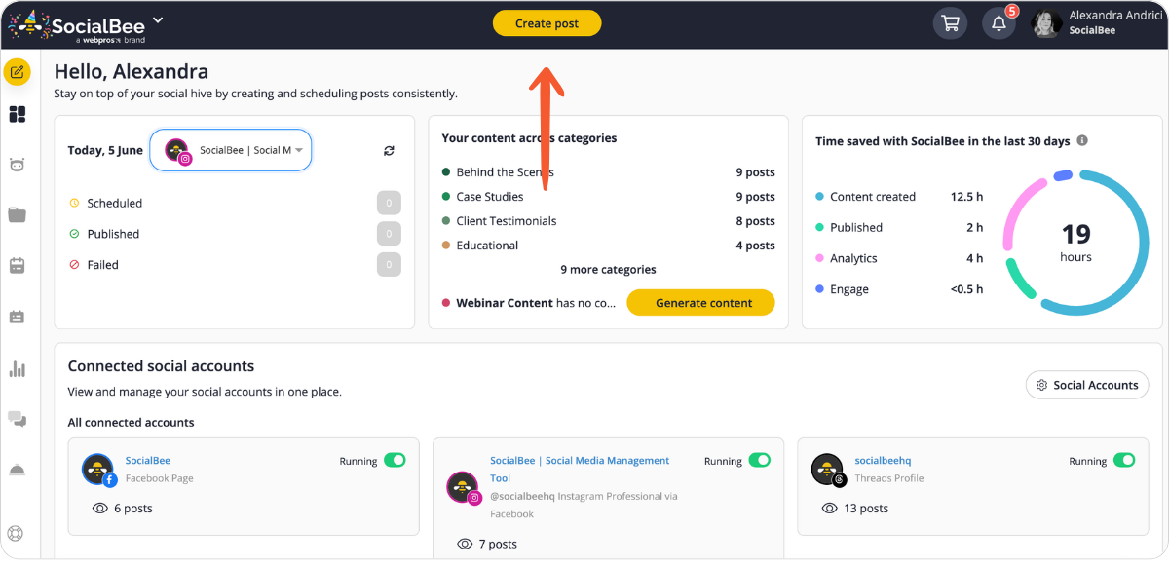Open the AI copilot robot sidebar icon
Viewport: 1169px width, 568px height.
click(17, 165)
